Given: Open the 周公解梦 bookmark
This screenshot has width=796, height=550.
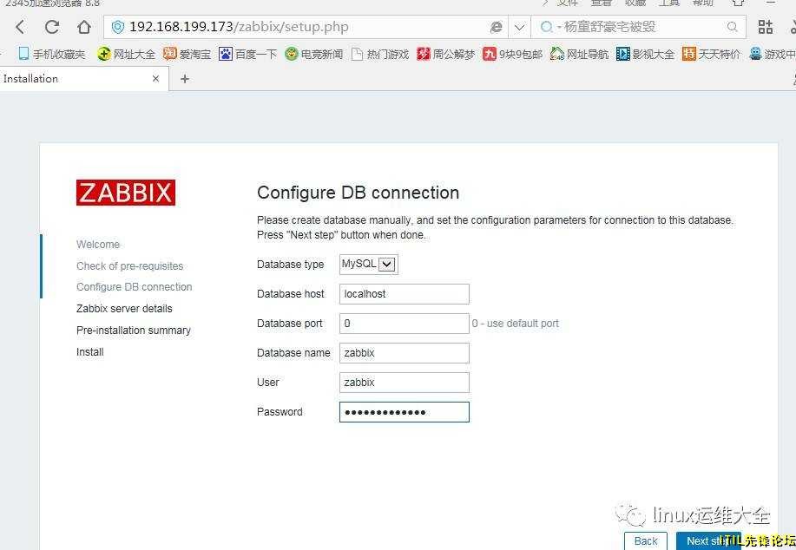Looking at the screenshot, I should point(445,54).
